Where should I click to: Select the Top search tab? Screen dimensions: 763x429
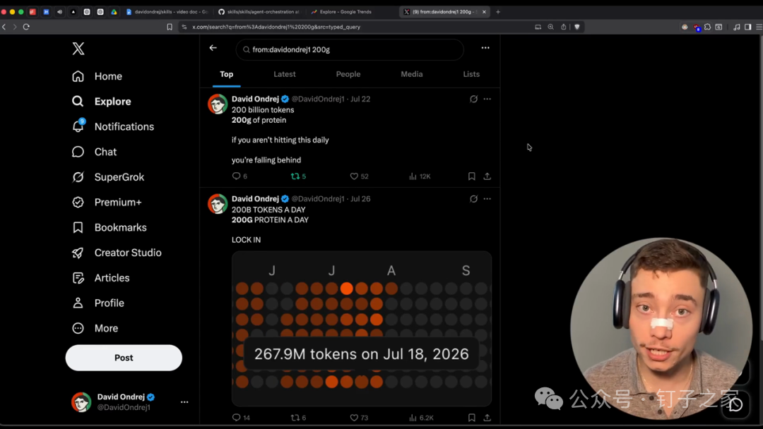click(x=226, y=74)
